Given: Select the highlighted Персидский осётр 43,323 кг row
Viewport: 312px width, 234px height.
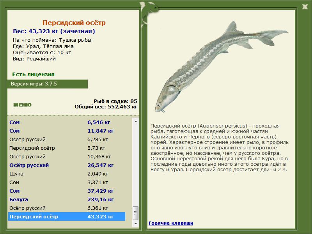Looking at the screenshot, I should point(67,216).
